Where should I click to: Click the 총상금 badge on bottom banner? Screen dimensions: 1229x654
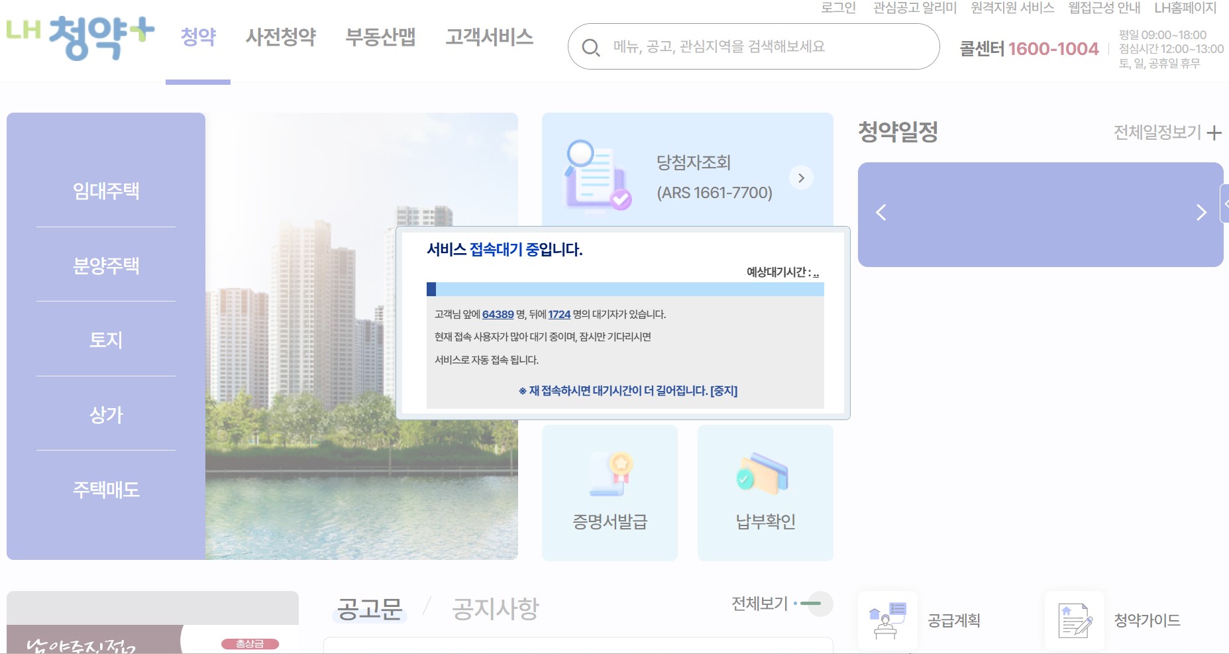(250, 644)
